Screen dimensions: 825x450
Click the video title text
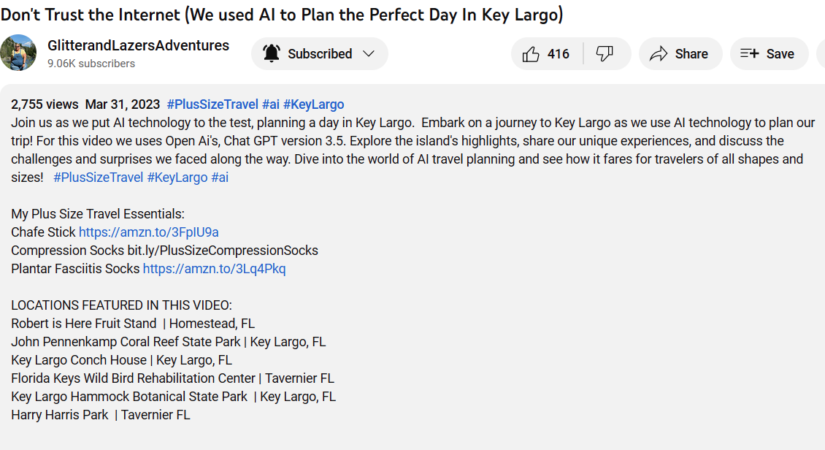click(x=282, y=15)
